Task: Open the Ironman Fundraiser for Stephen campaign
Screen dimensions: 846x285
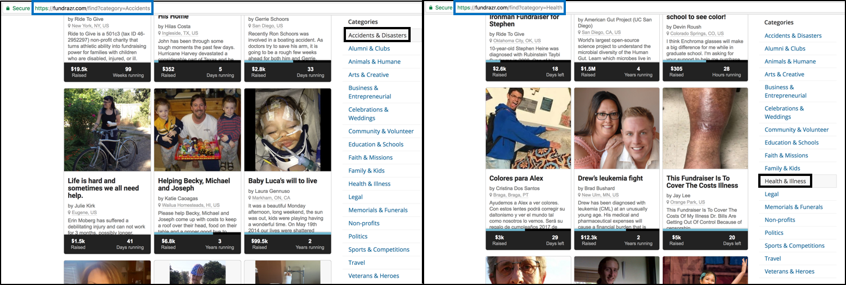Action: pos(516,21)
